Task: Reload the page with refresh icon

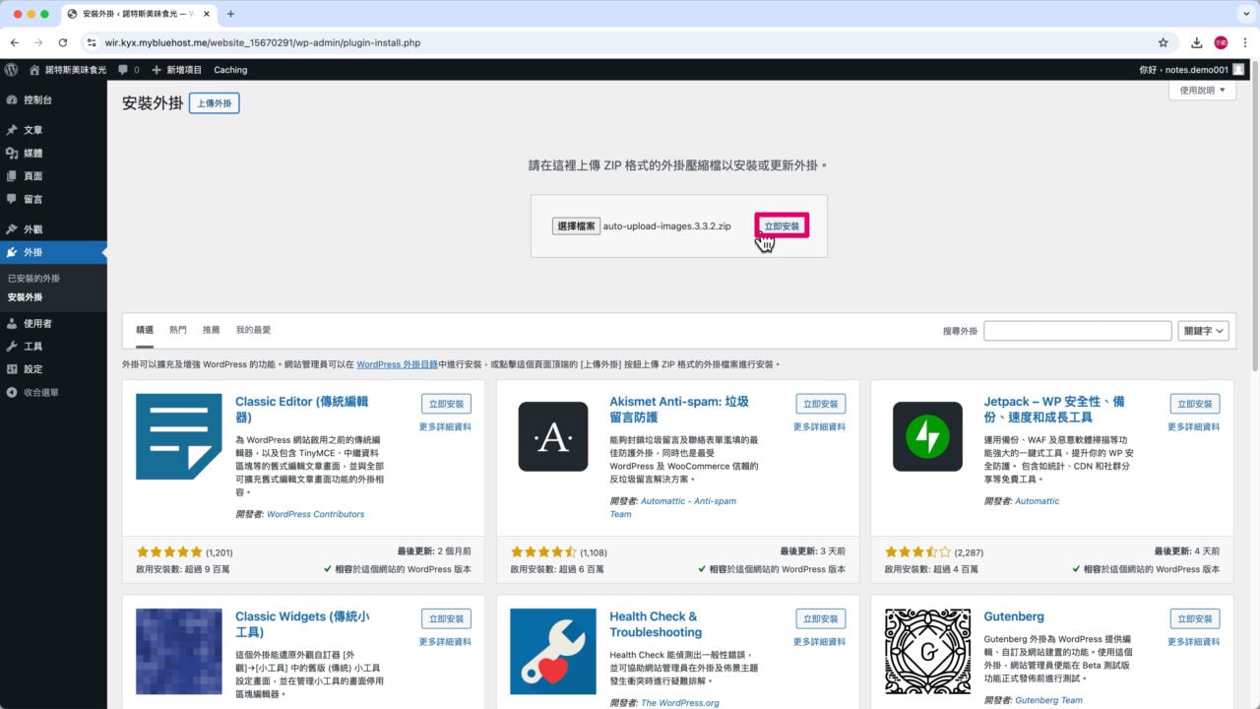Action: pyautogui.click(x=63, y=42)
